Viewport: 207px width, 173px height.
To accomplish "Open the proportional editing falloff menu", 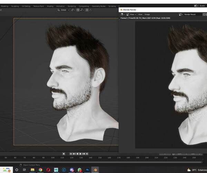I will tap(91, 10).
